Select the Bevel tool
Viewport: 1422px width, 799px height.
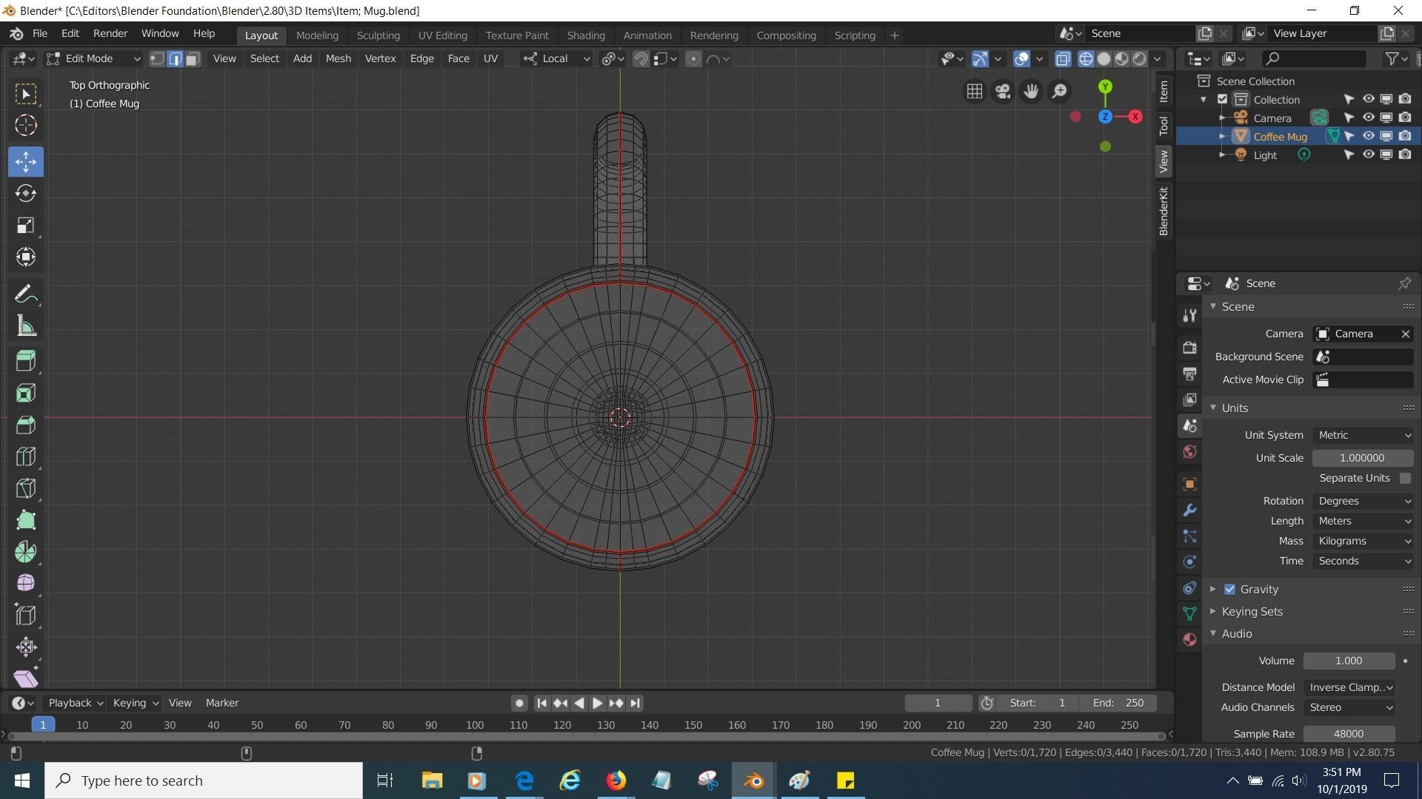click(x=26, y=425)
